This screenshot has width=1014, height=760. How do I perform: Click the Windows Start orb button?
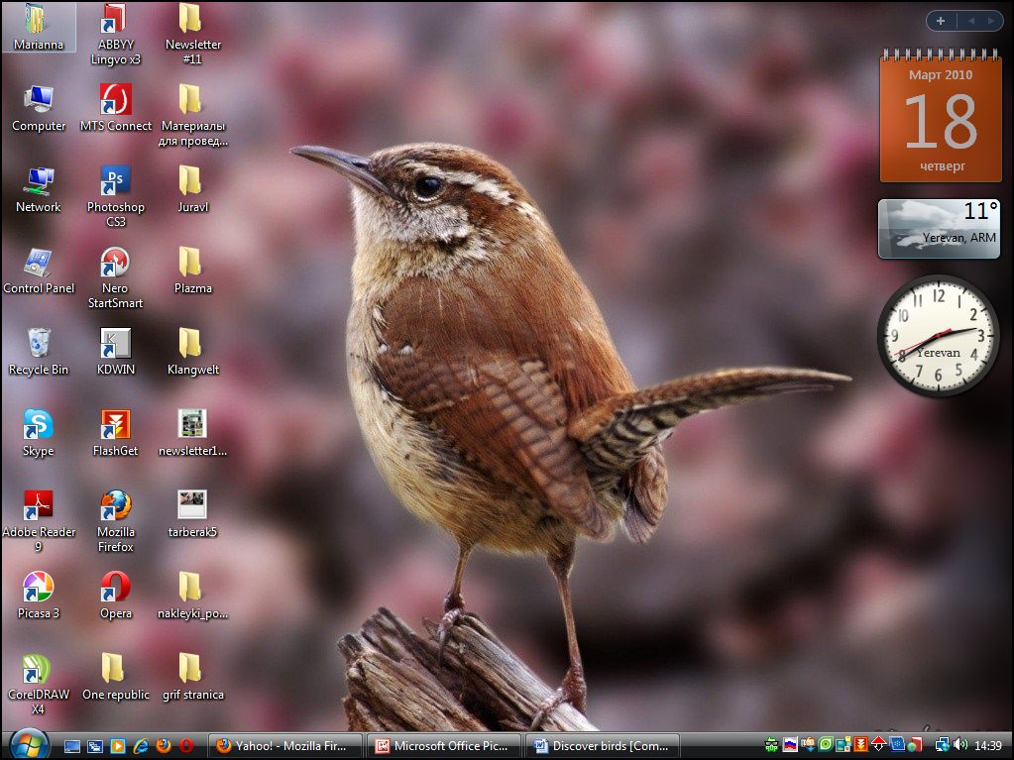[29, 743]
